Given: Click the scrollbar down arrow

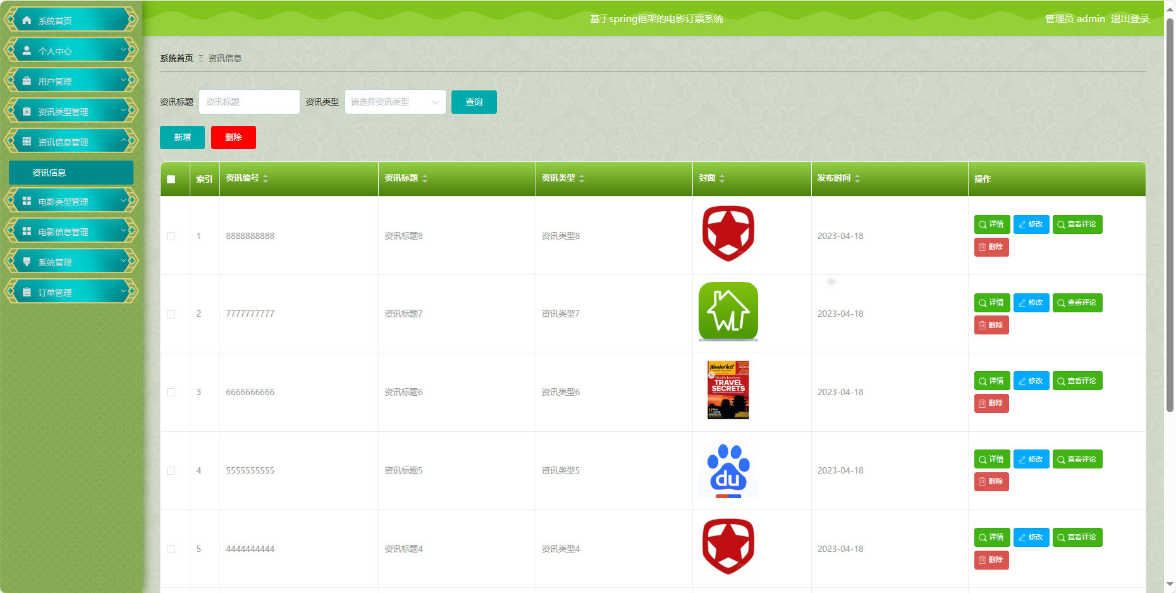Looking at the screenshot, I should pyautogui.click(x=1170, y=585).
